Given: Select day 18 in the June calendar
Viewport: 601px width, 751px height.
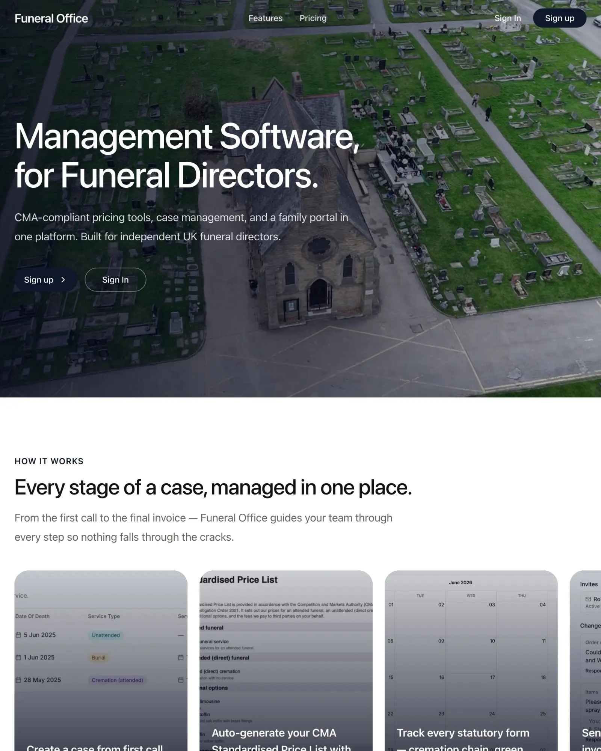Looking at the screenshot, I should click(x=543, y=677).
